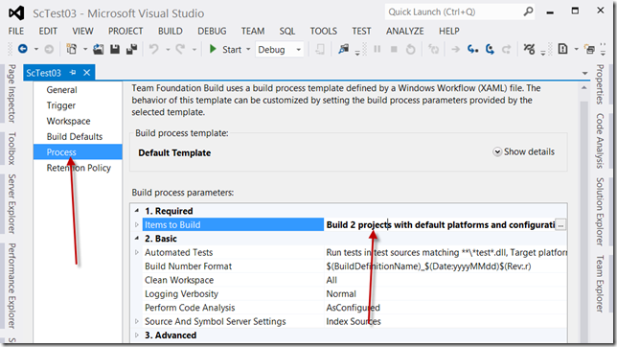Image resolution: width=617 pixels, height=347 pixels.
Task: Open the PROJECT menu
Action: (x=126, y=31)
